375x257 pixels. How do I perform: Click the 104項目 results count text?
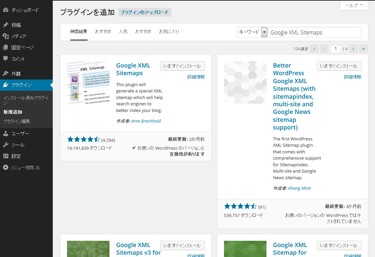301,49
